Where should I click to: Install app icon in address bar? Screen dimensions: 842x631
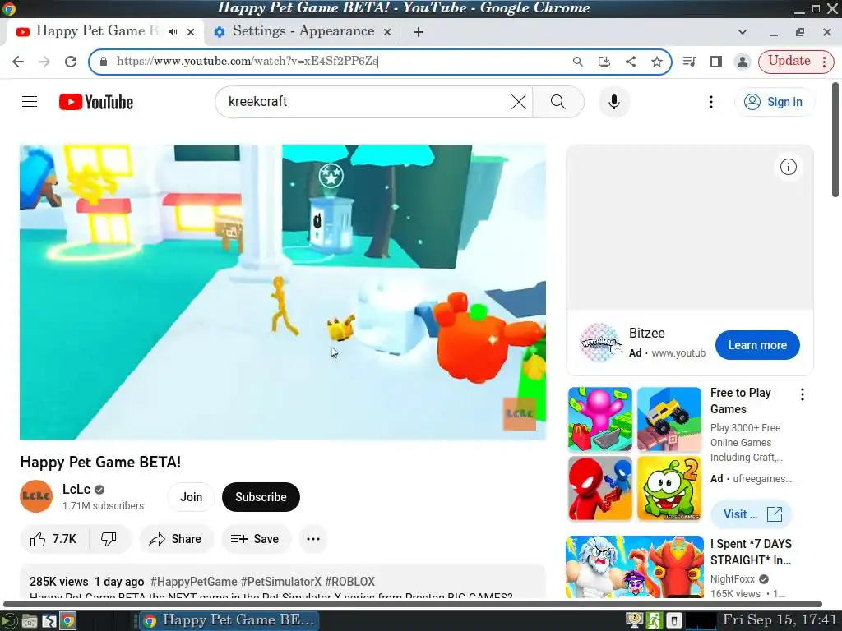click(604, 61)
